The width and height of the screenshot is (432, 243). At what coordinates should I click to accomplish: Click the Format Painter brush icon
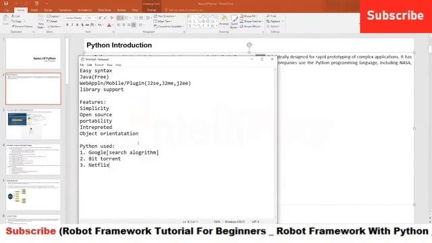pyautogui.click(x=13, y=26)
